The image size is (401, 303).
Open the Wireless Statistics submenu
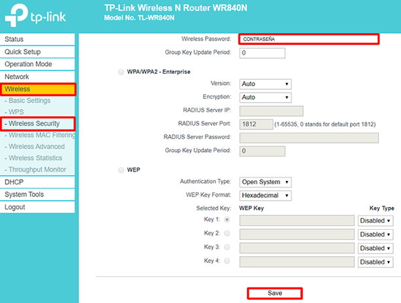pyautogui.click(x=33, y=158)
